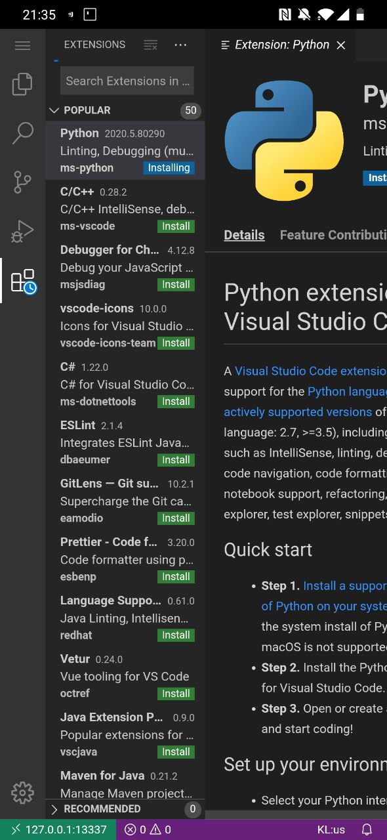Click the EXTENSIONS panel title
This screenshot has height=840, width=387.
point(94,45)
